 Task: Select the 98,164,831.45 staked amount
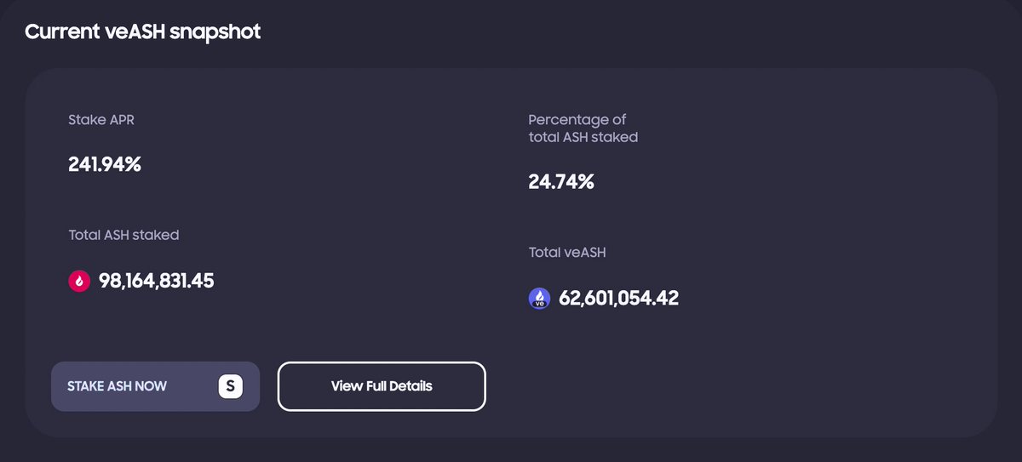(157, 281)
